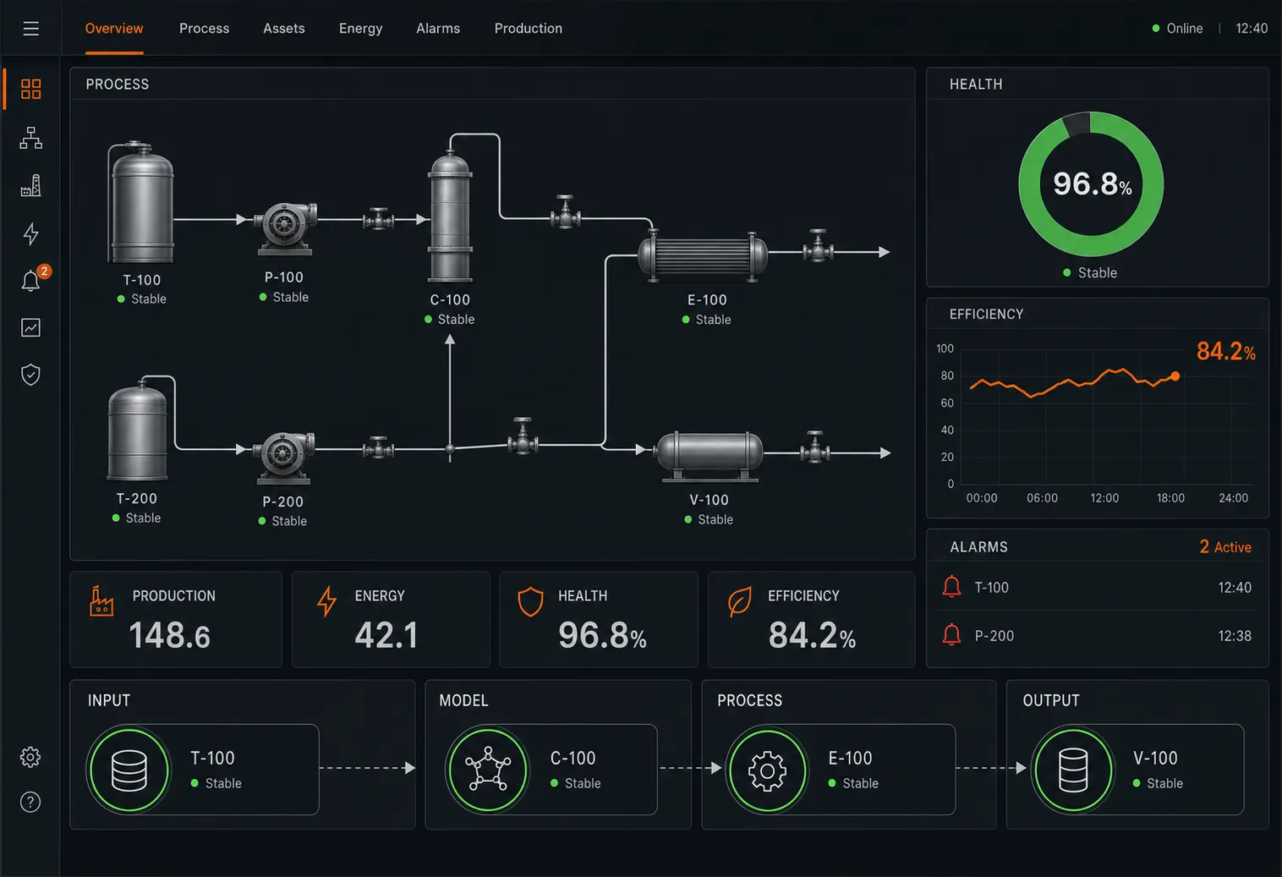The width and height of the screenshot is (1282, 877).
Task: Open alarm bell with badge 2
Action: click(x=33, y=279)
